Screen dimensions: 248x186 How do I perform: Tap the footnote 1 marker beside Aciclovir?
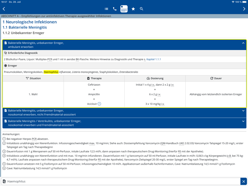coord(99,104)
